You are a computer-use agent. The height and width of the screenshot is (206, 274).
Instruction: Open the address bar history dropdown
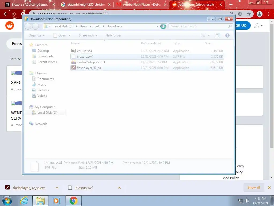coord(157,27)
